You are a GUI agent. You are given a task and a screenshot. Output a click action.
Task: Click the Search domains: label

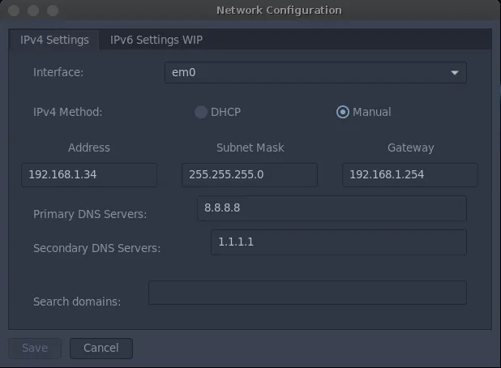[77, 302]
